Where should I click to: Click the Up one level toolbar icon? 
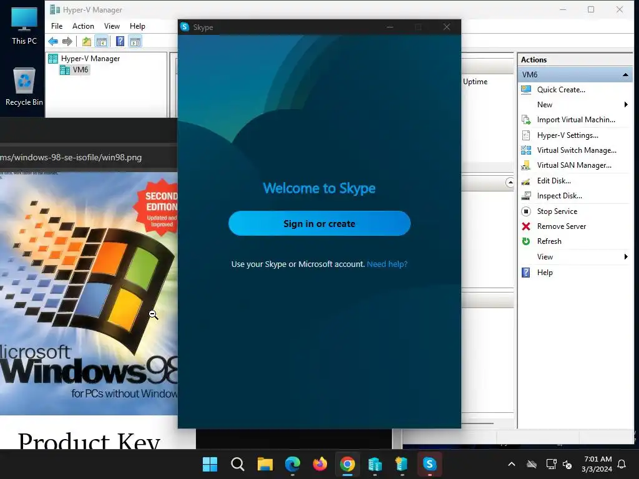click(86, 41)
